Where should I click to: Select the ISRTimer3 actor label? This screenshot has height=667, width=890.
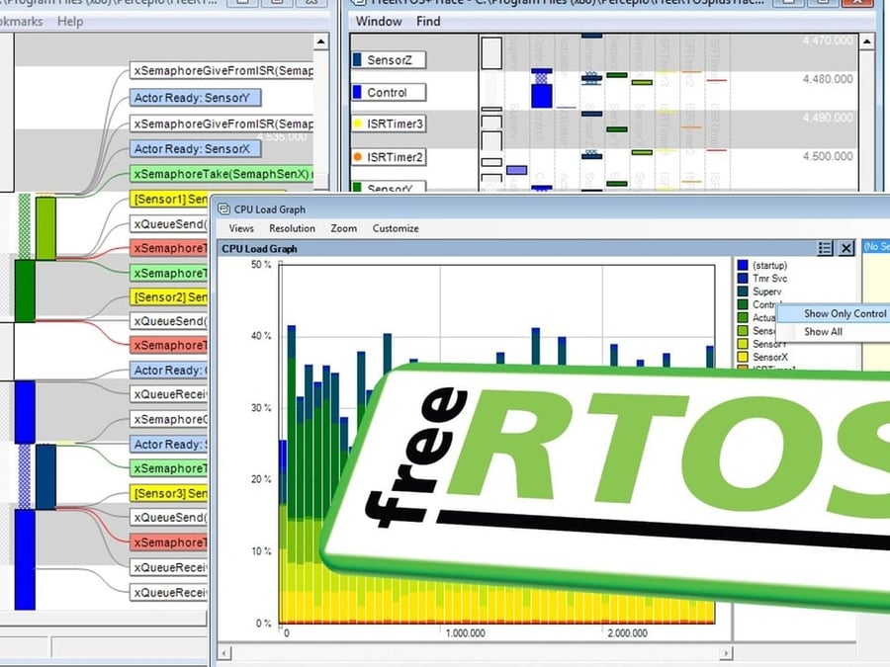[389, 124]
